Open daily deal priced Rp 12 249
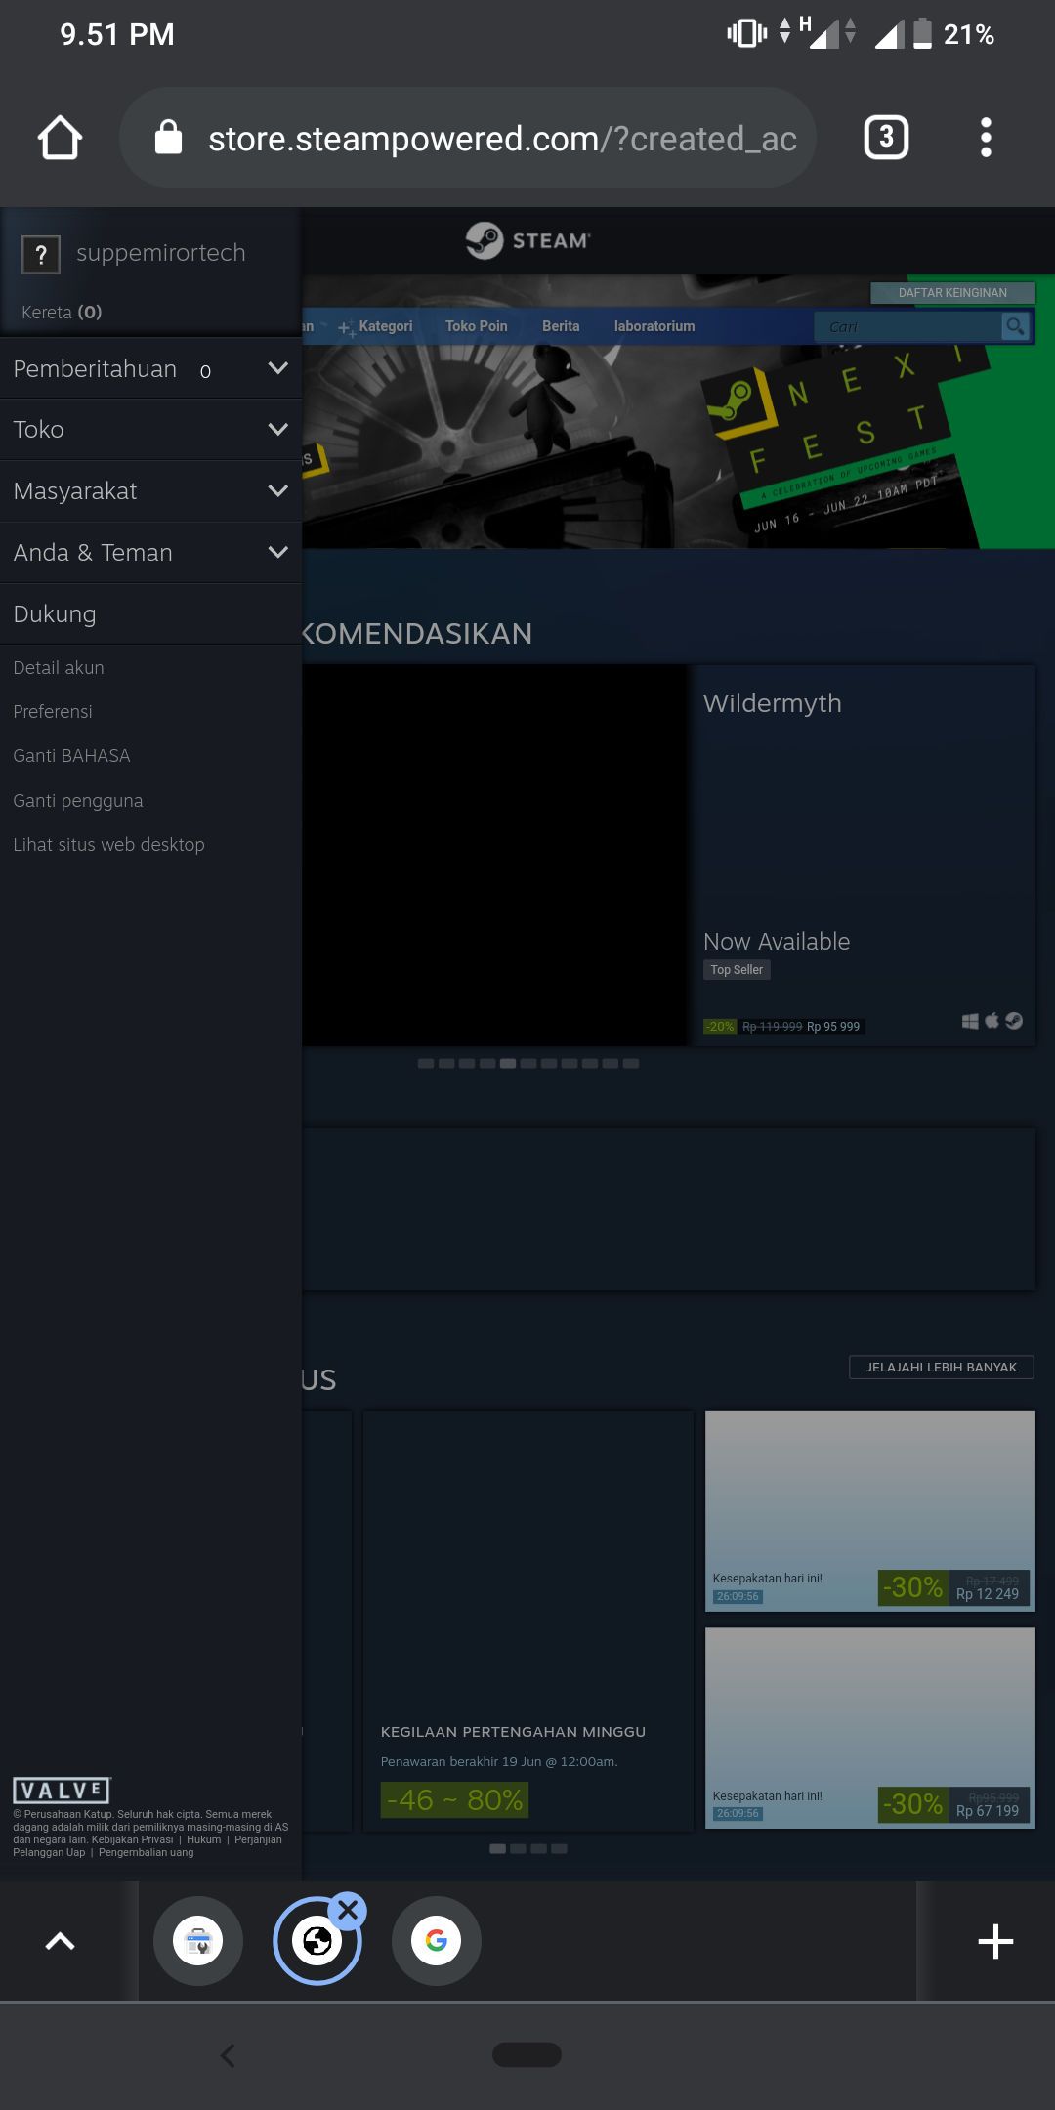The image size is (1055, 2110). [x=869, y=1510]
